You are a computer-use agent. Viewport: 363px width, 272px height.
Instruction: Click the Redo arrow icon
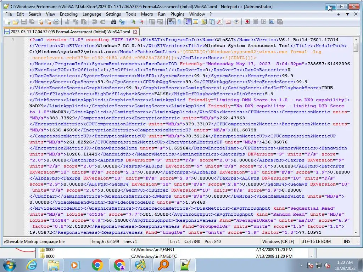(102, 22)
